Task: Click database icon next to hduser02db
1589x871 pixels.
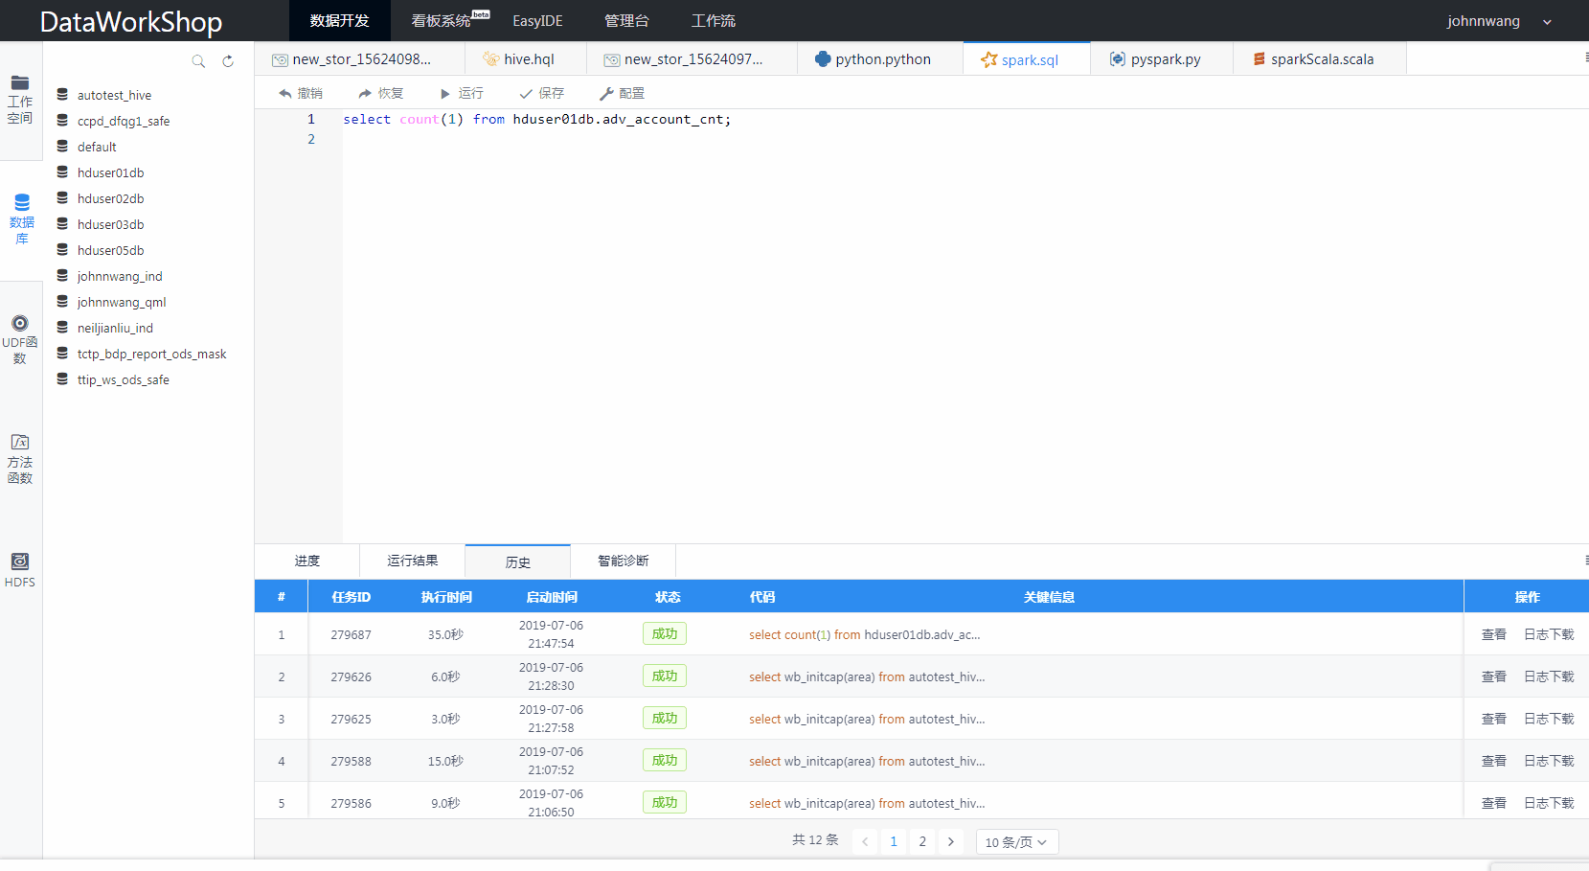Action: point(62,198)
